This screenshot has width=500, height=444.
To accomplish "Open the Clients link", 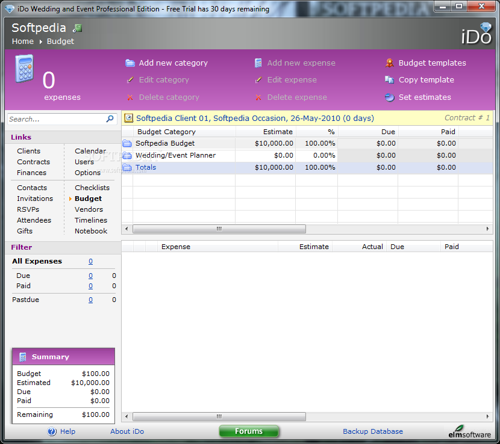I will (x=29, y=151).
